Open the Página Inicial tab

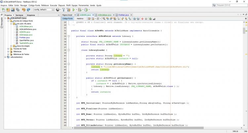67,15
